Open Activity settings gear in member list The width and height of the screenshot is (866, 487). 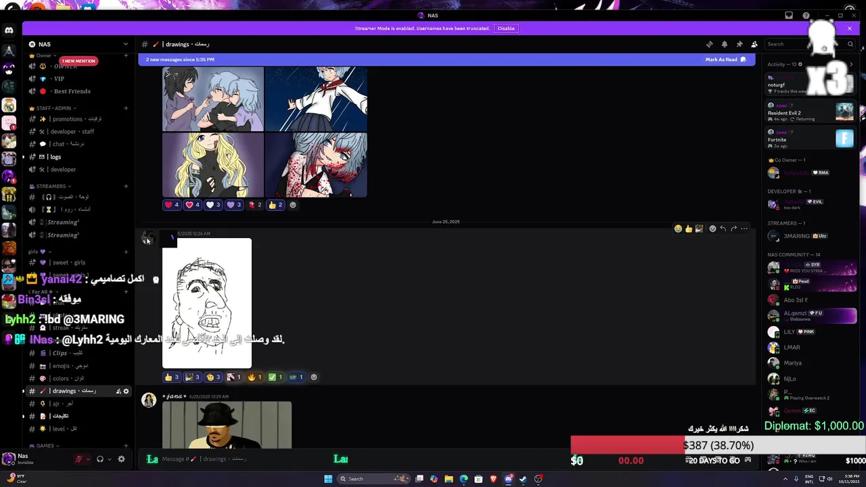[x=800, y=64]
